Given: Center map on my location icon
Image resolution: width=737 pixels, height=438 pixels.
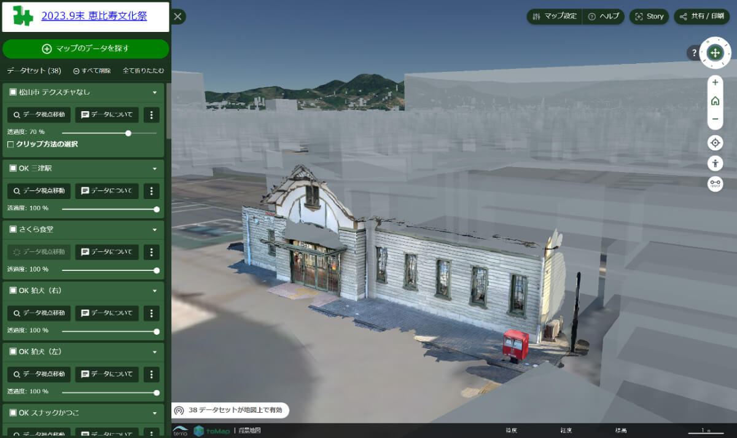Looking at the screenshot, I should (x=715, y=143).
